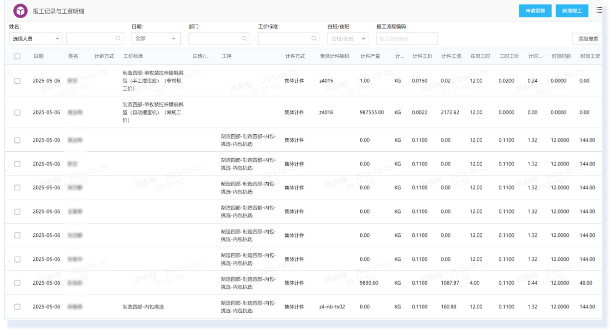610x329 pixels.
Task: Click the 0.0022 unit price cell
Action: coord(420,113)
